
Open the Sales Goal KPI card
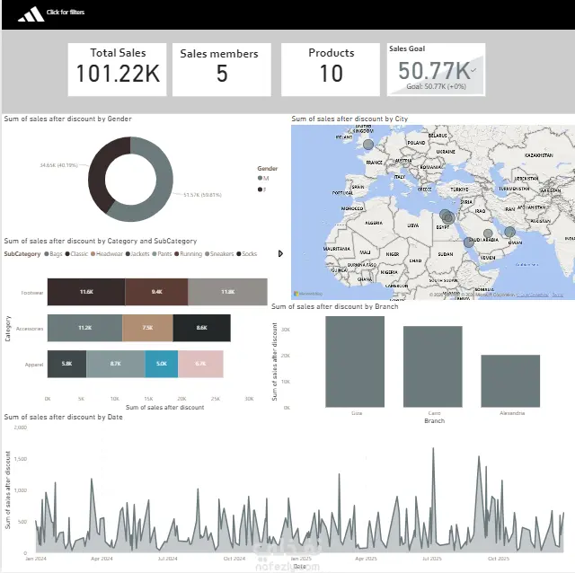click(436, 70)
